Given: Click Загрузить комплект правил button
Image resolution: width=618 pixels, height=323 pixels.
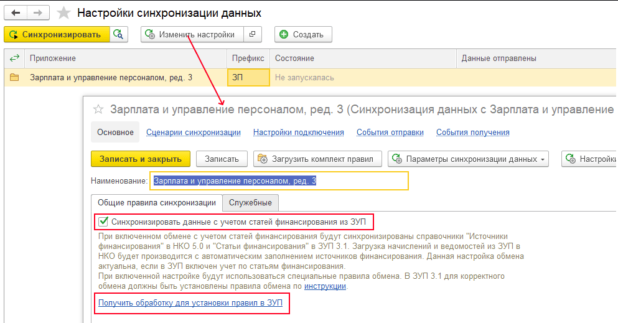Looking at the screenshot, I should pos(317,159).
